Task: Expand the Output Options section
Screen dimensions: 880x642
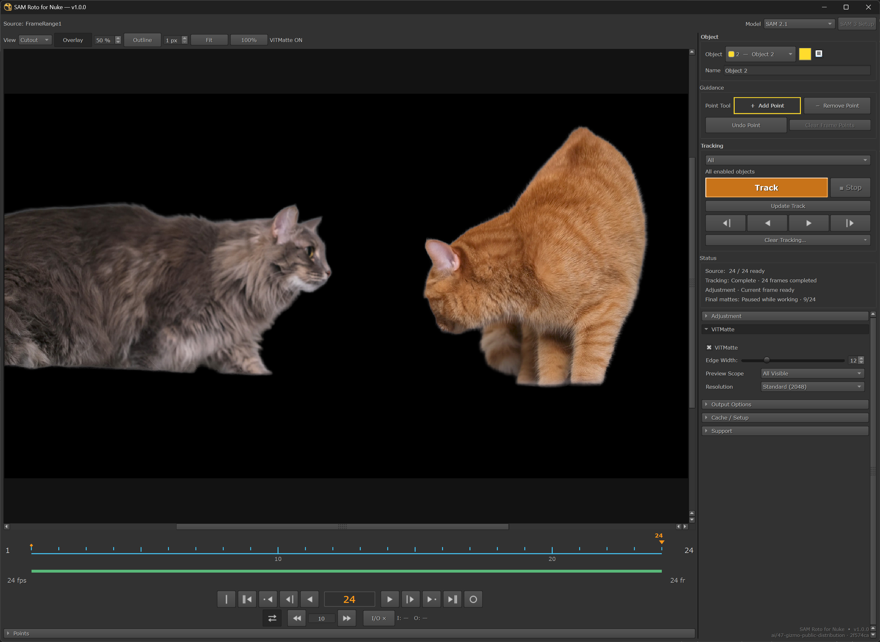Action: pyautogui.click(x=785, y=404)
